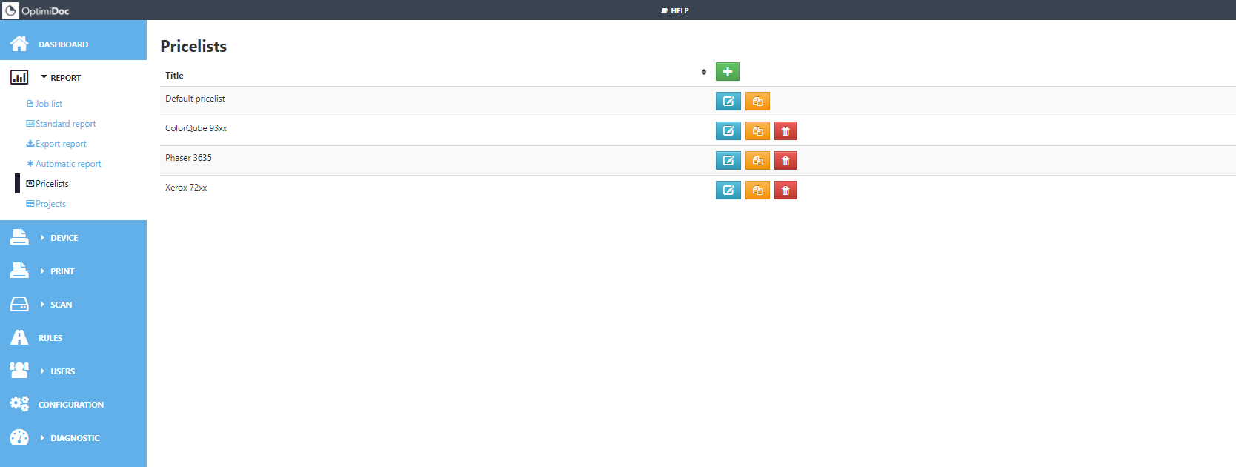The width and height of the screenshot is (1236, 467).
Task: Copy the Xerox 72xx pricelist
Action: pos(757,191)
